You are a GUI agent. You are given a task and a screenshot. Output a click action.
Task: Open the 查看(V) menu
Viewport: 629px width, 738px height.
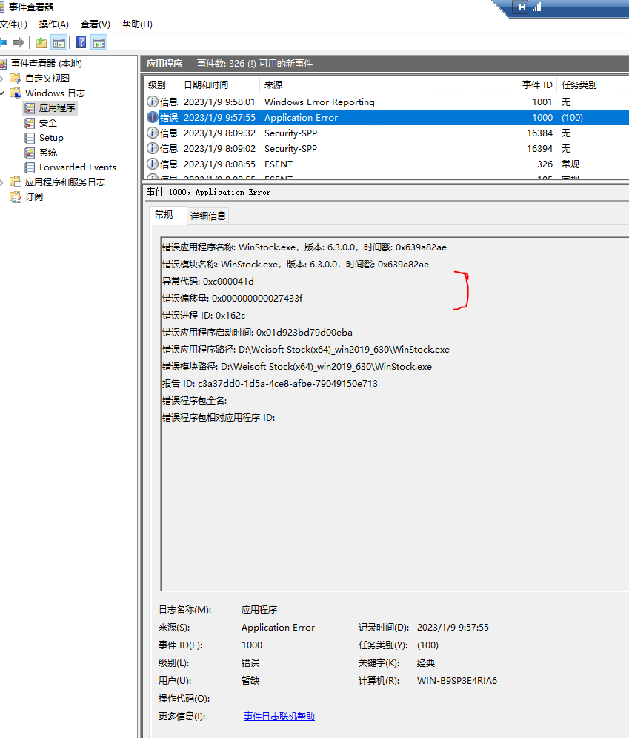(x=95, y=24)
